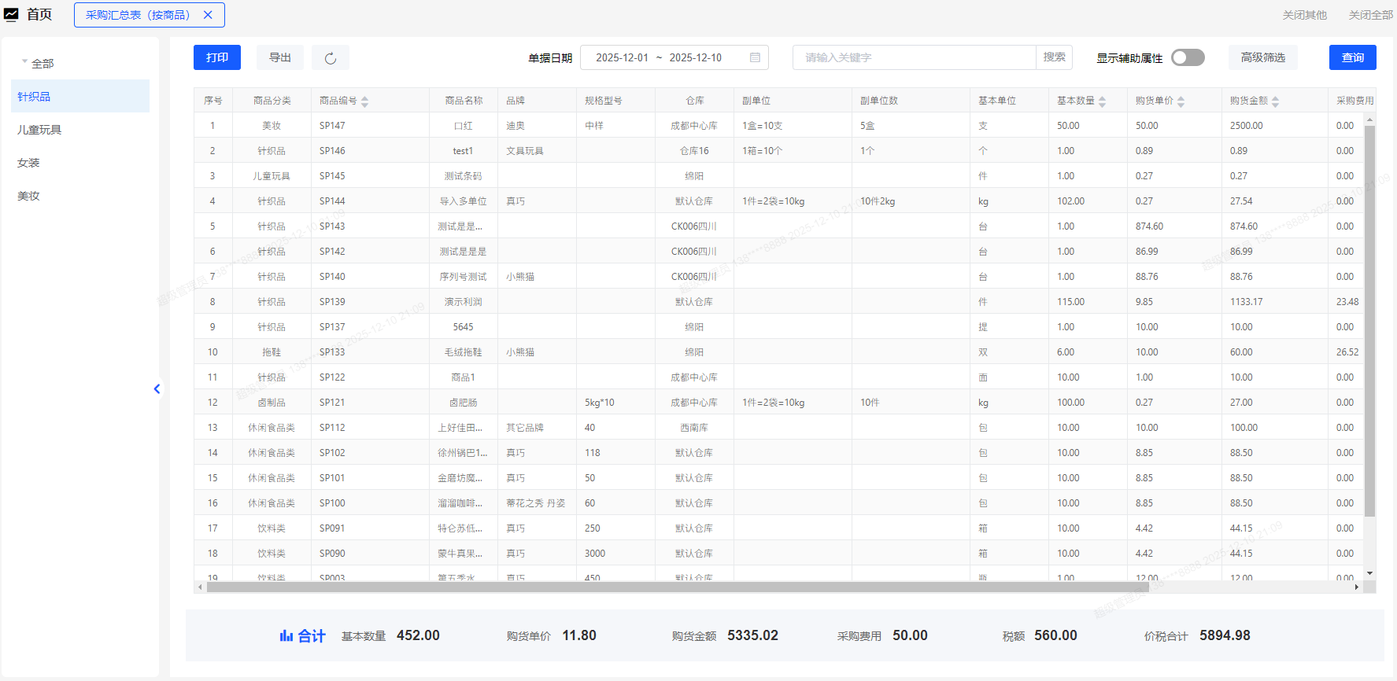
Task: Open 高级筛选 advanced filter
Action: [1262, 58]
